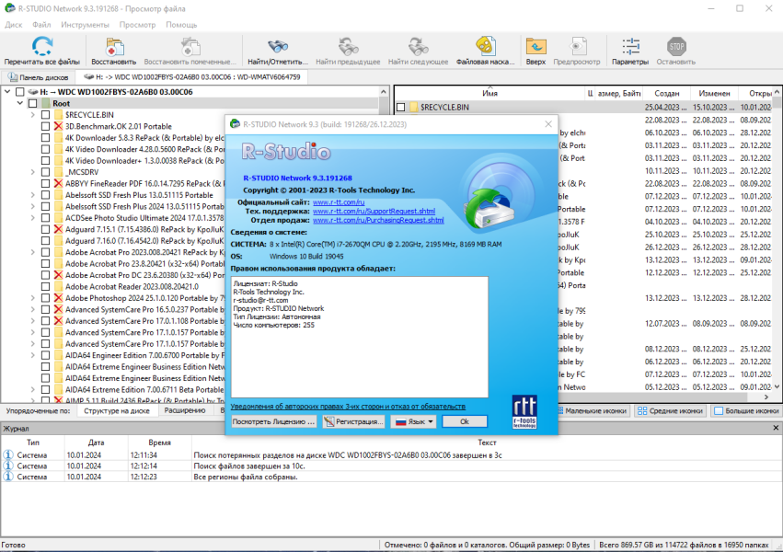
Task: Click the Регистрация button
Action: 354,421
